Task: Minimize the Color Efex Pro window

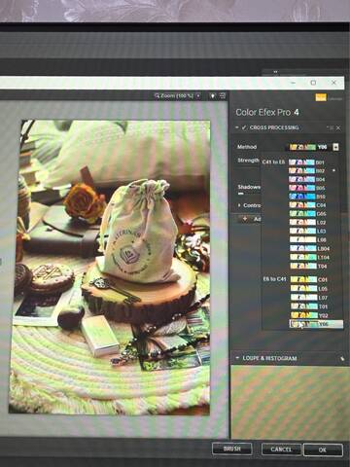Action: click(x=294, y=83)
